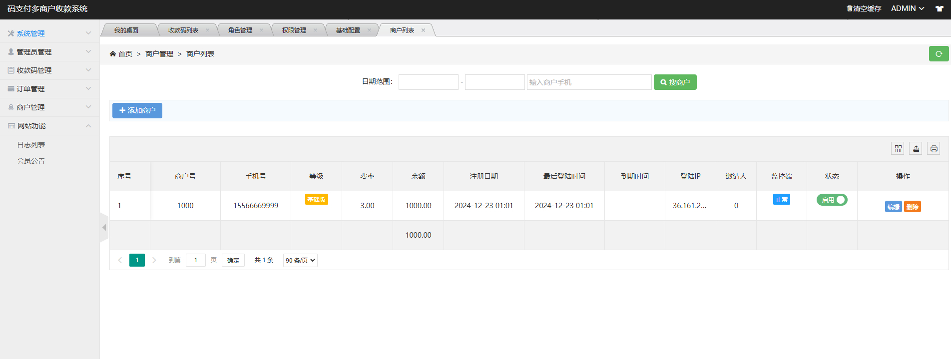This screenshot has height=359, width=951.
Task: Open 日志列表 in the sidebar
Action: 31,145
